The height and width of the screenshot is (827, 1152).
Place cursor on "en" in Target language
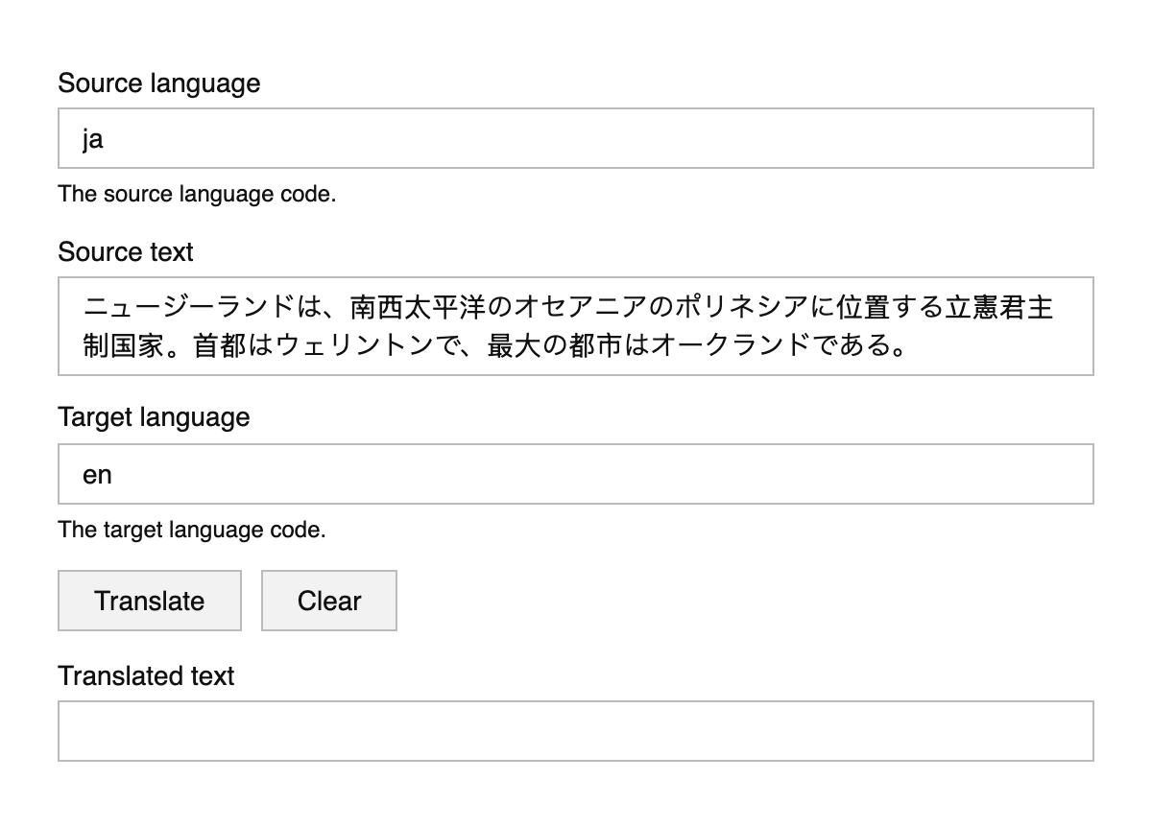pyautogui.click(x=97, y=475)
